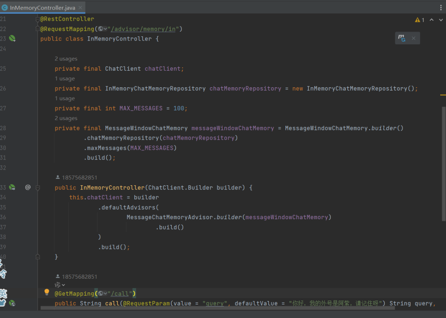Show "2 usages" hint above chatClient field

pyautogui.click(x=66, y=59)
